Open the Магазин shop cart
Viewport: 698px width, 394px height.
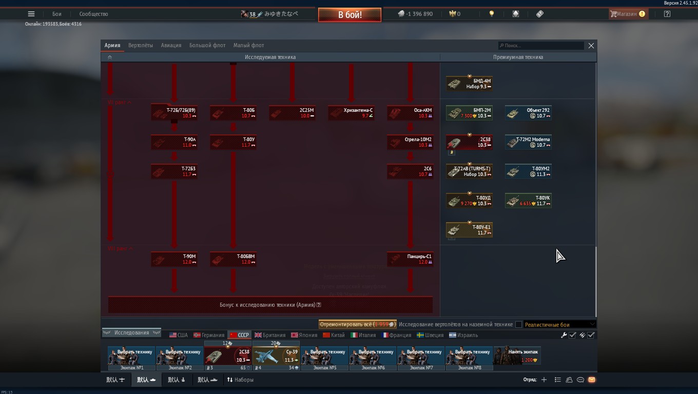pyautogui.click(x=627, y=14)
